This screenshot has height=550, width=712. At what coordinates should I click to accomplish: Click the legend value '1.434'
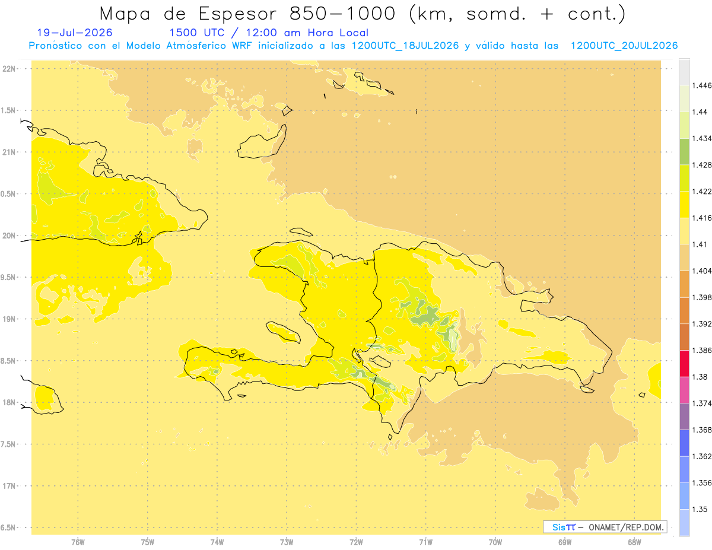702,138
